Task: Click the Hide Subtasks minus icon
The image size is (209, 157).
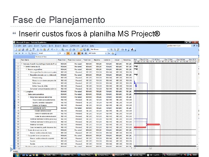Action: (x=26, y=53)
